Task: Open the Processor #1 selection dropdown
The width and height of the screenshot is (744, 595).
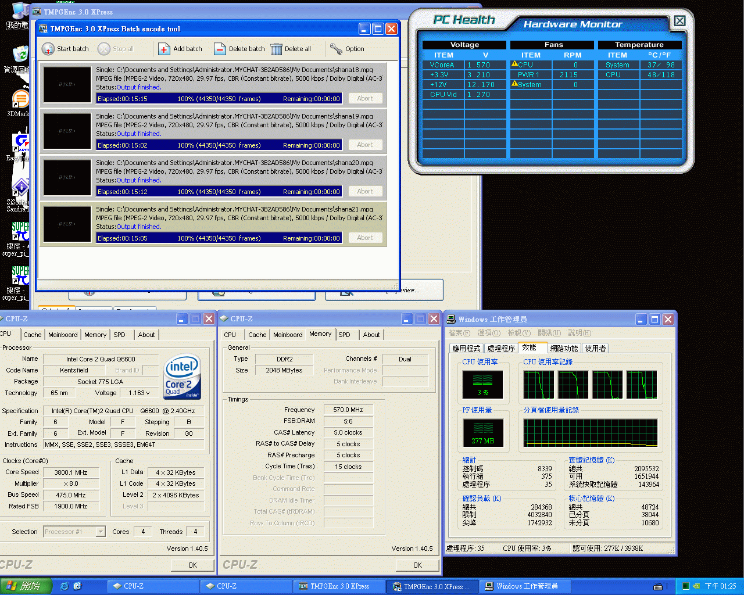Action: pyautogui.click(x=101, y=532)
